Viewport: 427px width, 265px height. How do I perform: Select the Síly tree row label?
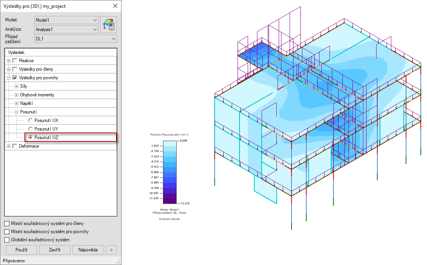pyautogui.click(x=24, y=86)
